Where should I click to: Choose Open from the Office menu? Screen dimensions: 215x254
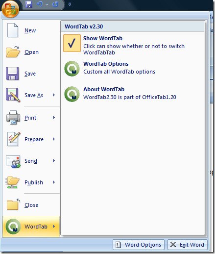click(x=31, y=52)
